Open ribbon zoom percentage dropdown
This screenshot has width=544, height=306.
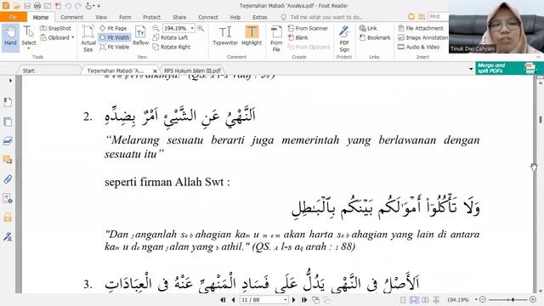pyautogui.click(x=192, y=28)
